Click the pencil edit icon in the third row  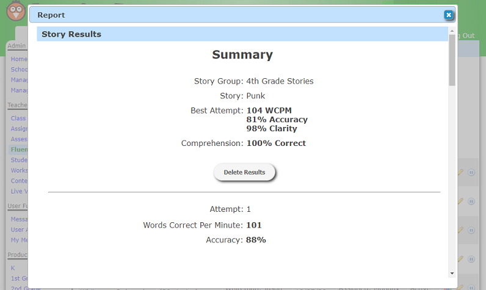click(461, 230)
